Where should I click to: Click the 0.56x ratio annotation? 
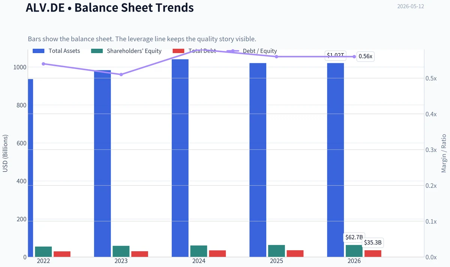point(366,56)
